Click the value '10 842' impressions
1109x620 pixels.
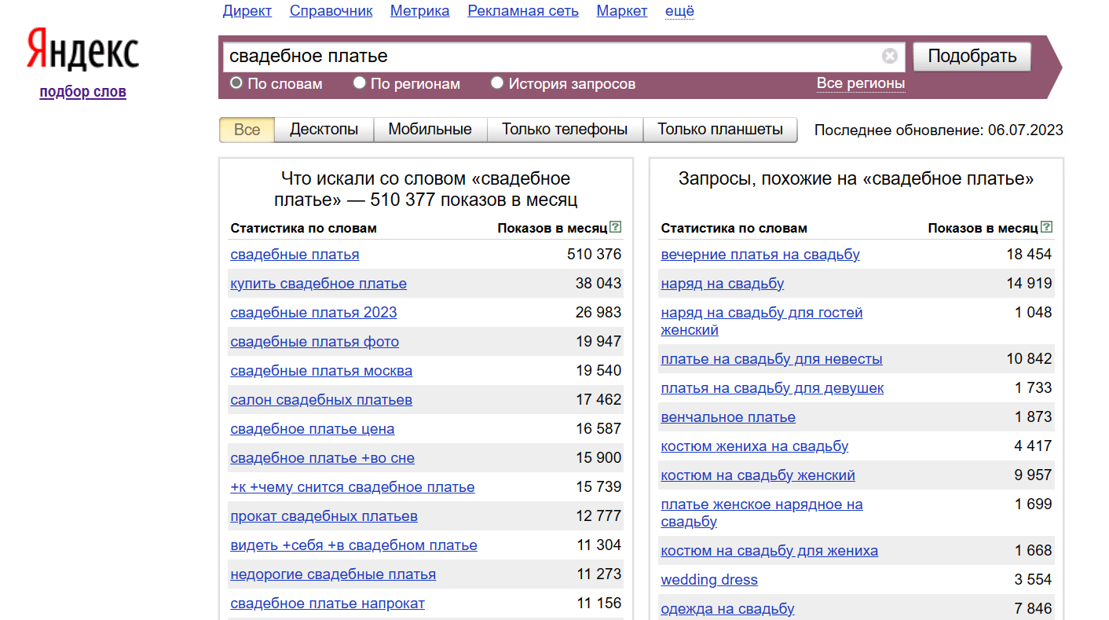[1029, 359]
